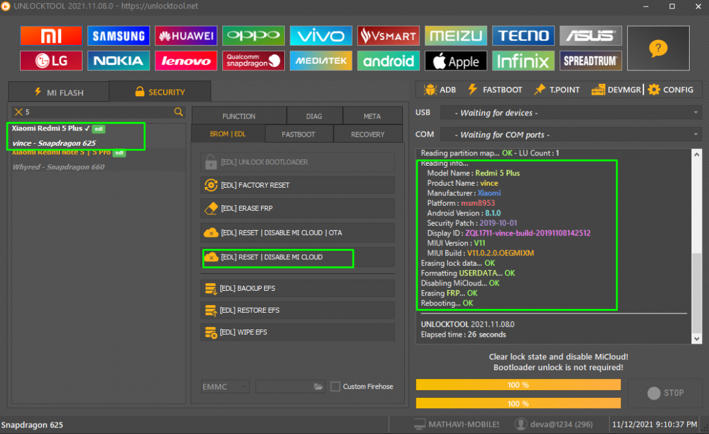Image resolution: width=709 pixels, height=434 pixels.
Task: Select the OPPO brand tile
Action: coord(253,35)
